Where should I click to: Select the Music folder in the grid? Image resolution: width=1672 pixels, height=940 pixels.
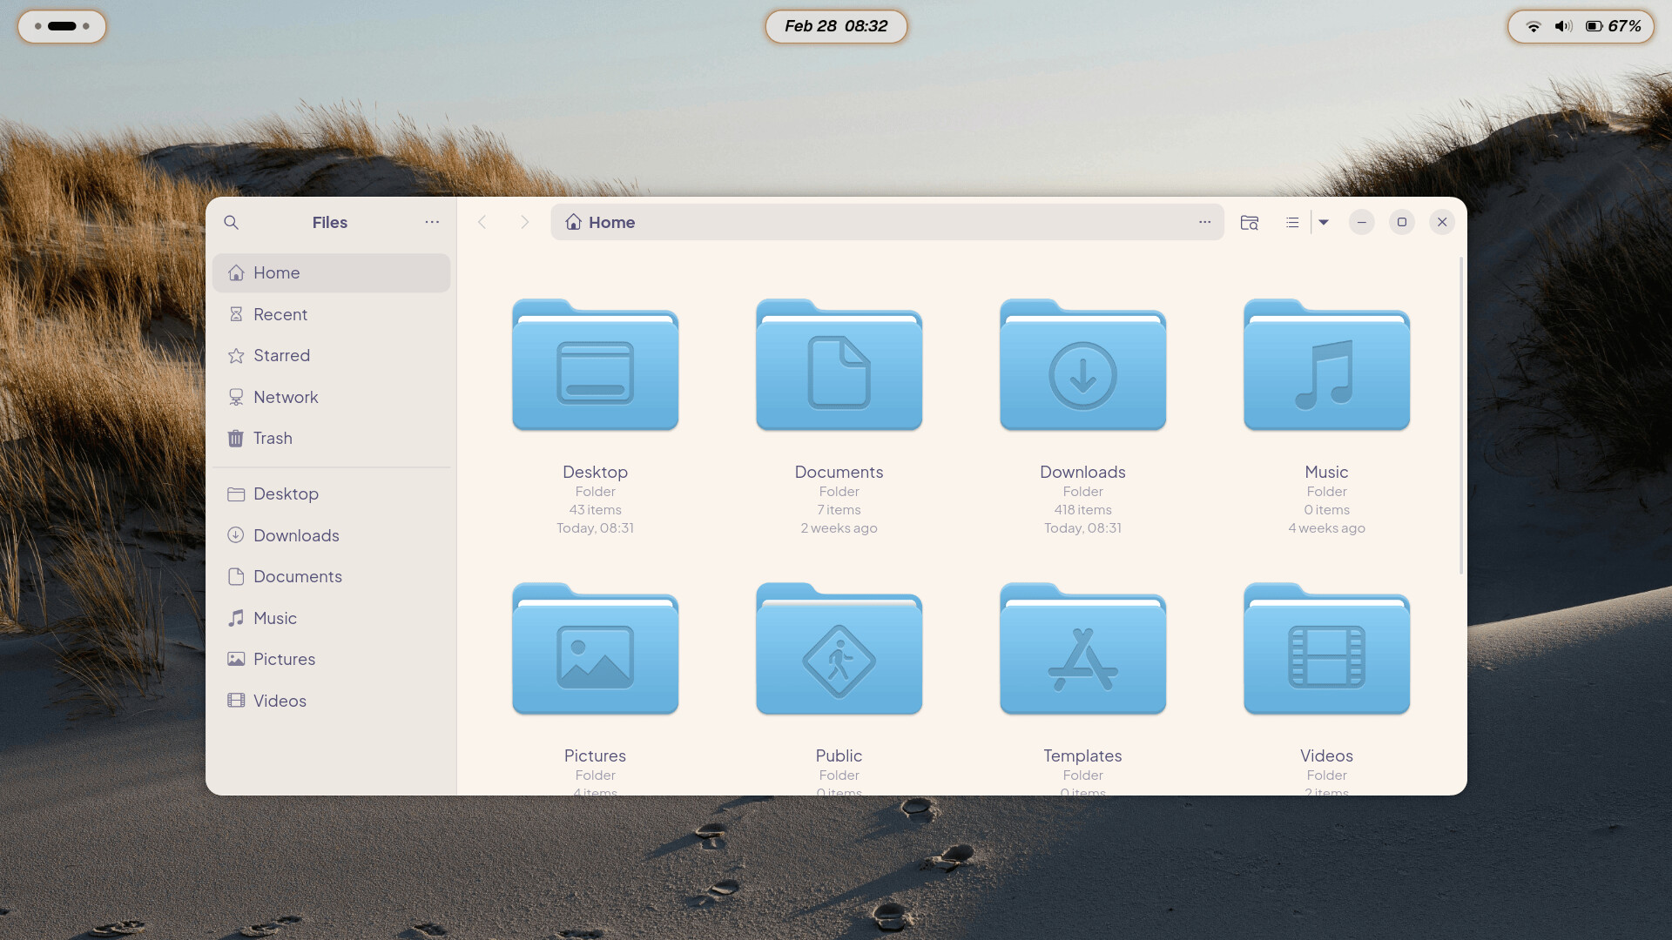(1326, 366)
